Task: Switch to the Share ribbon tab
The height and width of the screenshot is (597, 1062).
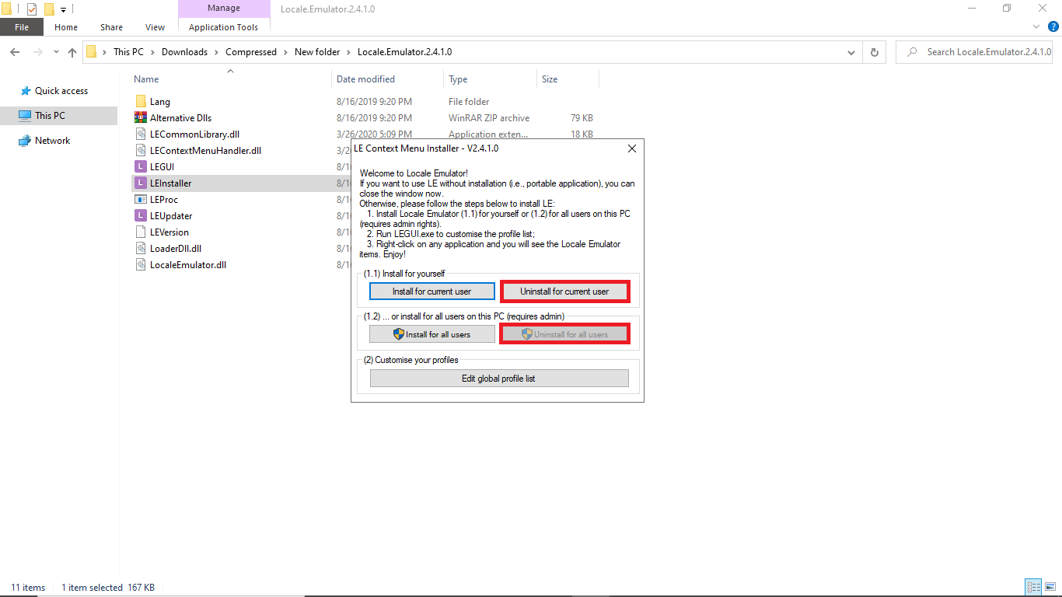Action: tap(111, 27)
